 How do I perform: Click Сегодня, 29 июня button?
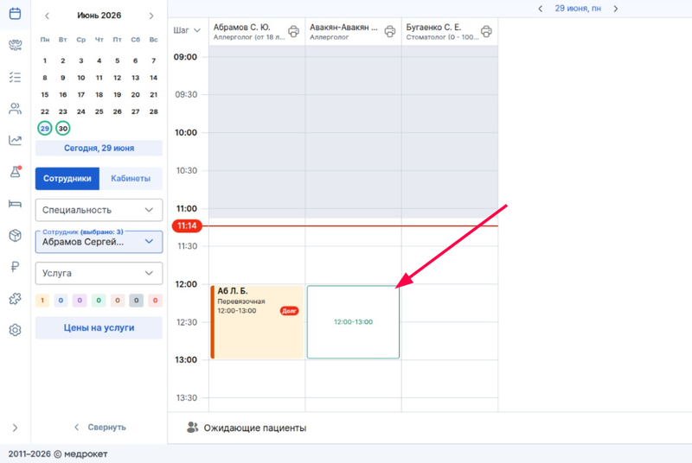coord(99,148)
